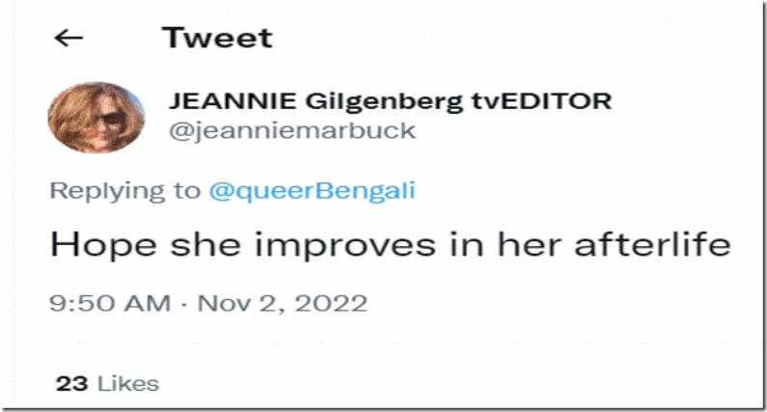Click the "Tweet" header title
Screen dimensions: 767x412
point(217,38)
